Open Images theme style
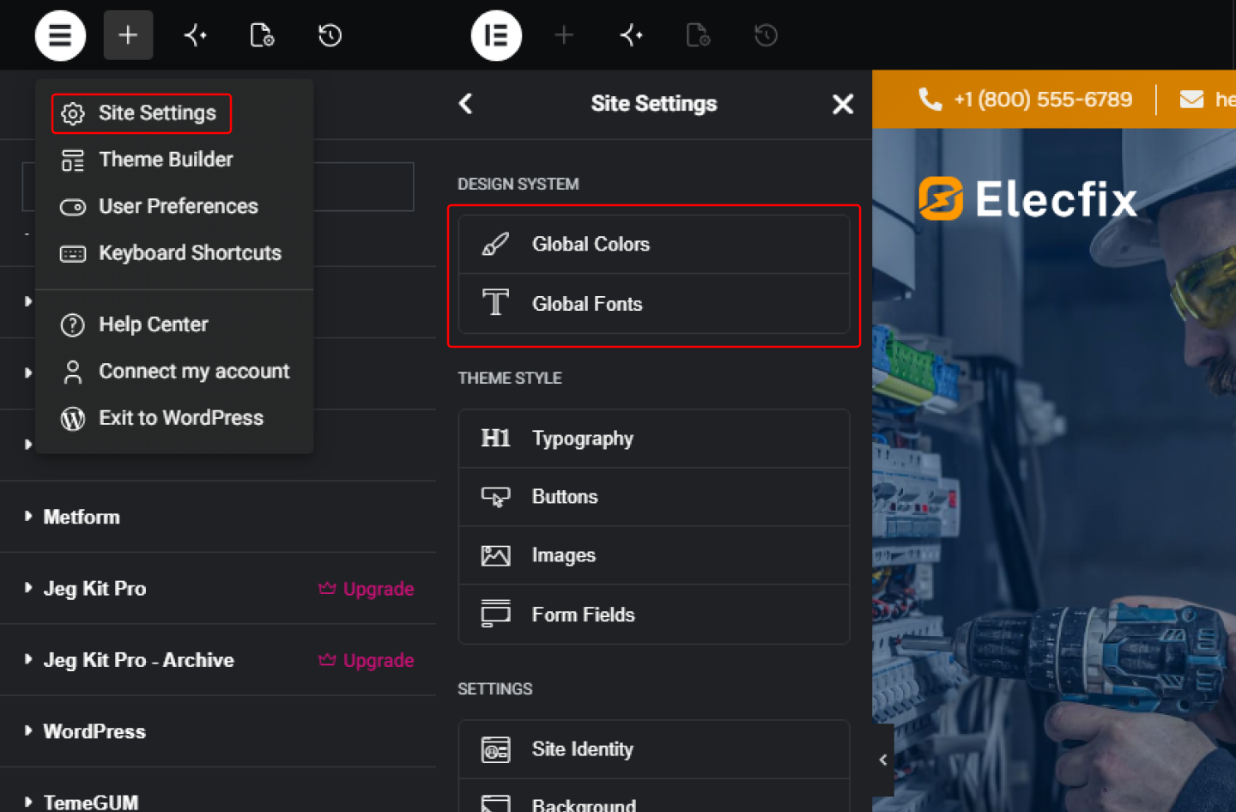Image resolution: width=1236 pixels, height=812 pixels. (x=654, y=555)
